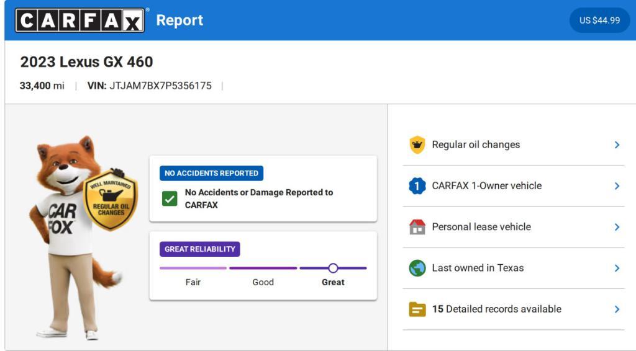
Task: Click the oil can shield icon
Action: click(x=417, y=144)
